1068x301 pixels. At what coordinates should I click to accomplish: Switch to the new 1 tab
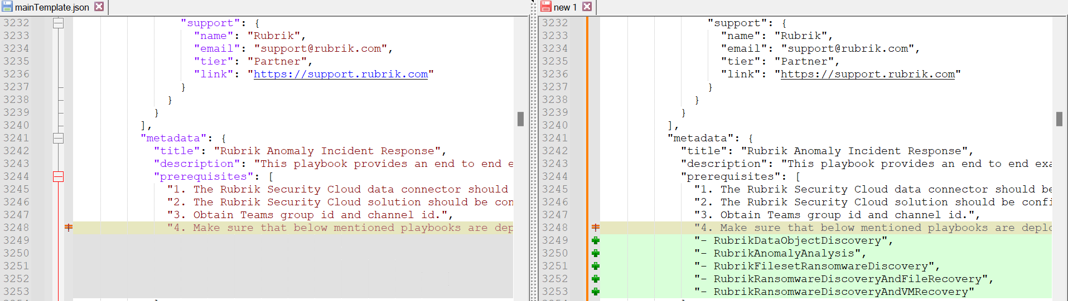tap(565, 7)
